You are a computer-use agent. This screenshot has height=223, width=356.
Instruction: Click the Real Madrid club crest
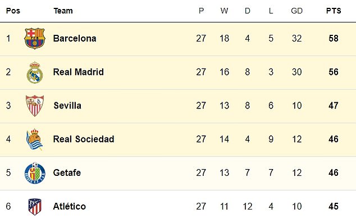35,72
